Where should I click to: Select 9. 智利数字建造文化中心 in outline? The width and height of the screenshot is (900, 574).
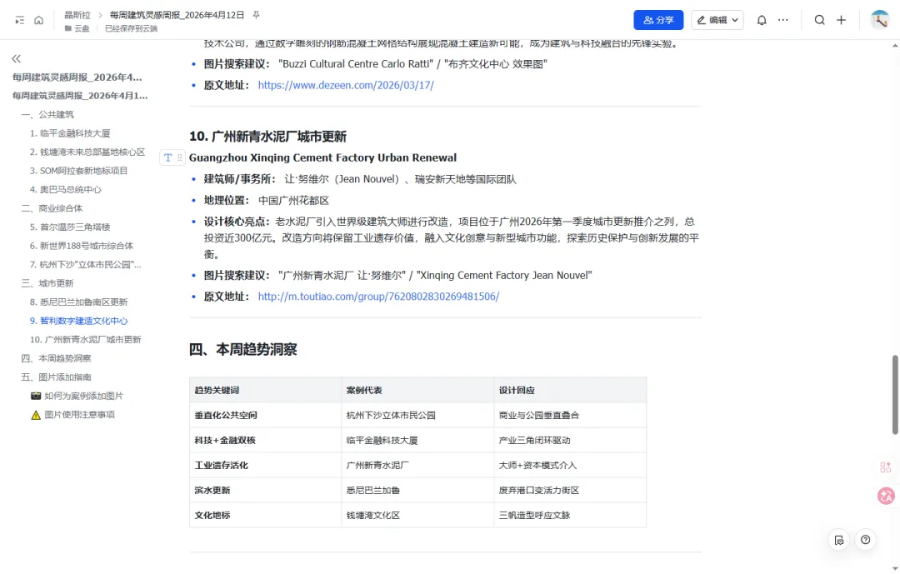[78, 321]
